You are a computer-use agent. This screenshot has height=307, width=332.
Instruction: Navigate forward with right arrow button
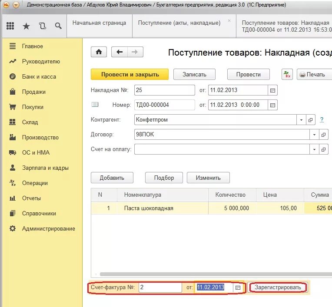pos(135,52)
